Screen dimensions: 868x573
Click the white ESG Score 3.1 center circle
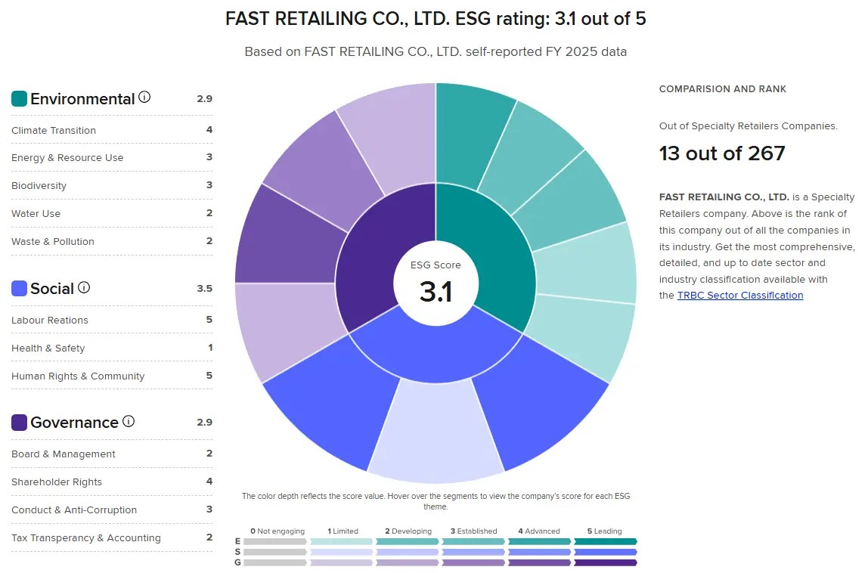436,283
